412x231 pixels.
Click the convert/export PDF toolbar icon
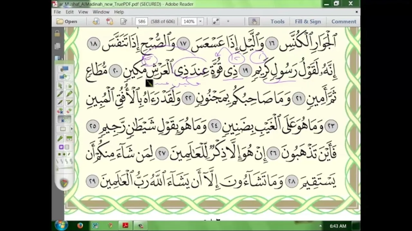(x=96, y=21)
